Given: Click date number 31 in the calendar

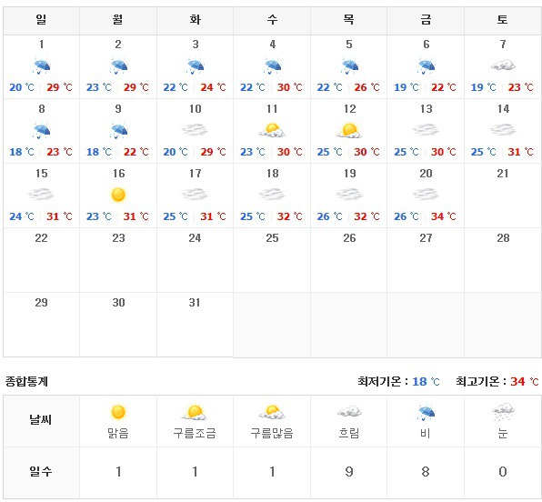Looking at the screenshot, I should [x=195, y=303].
